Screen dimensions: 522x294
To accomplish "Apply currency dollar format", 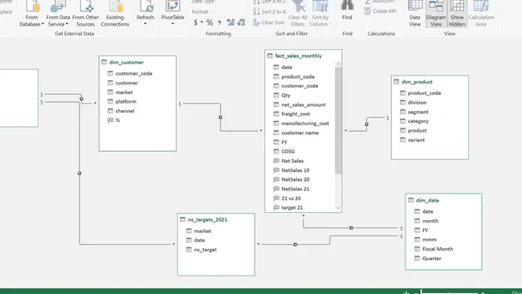I will coord(195,22).
